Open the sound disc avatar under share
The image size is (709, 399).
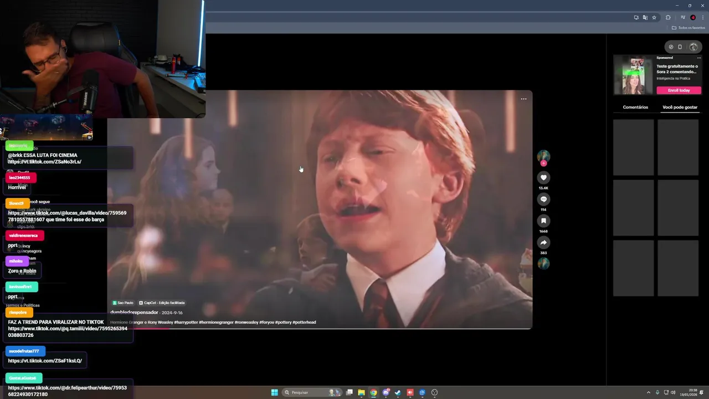[543, 264]
